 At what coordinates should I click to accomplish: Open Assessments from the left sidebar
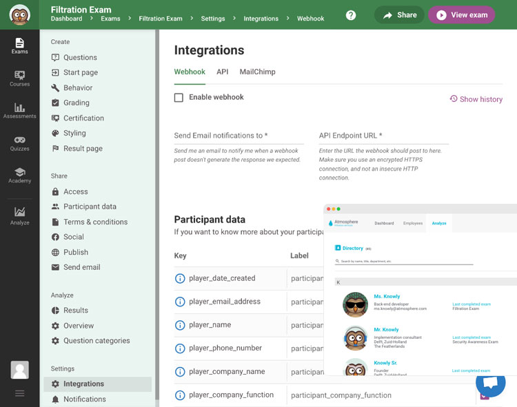pos(19,110)
